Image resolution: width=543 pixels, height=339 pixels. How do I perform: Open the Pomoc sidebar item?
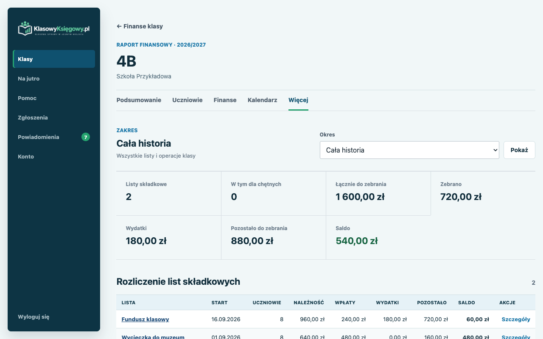click(x=54, y=98)
